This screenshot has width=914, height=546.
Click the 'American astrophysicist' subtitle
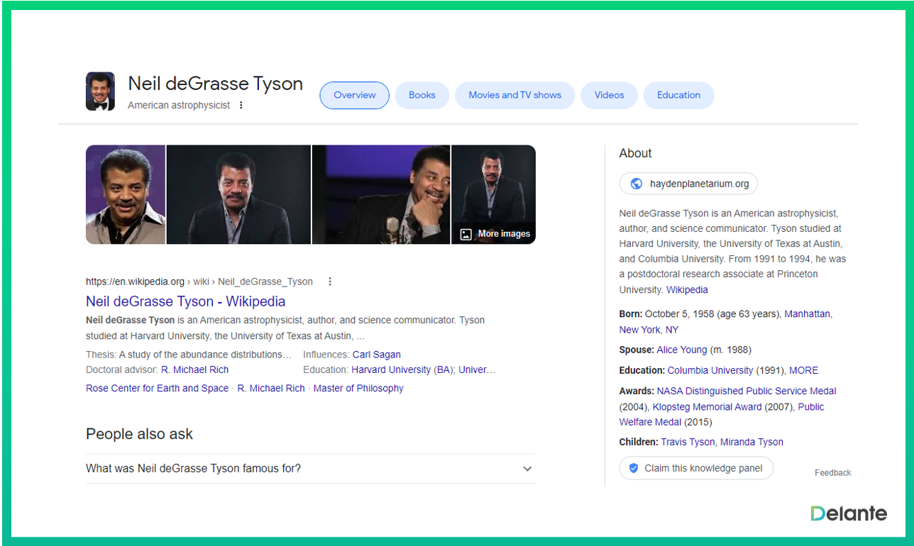[x=179, y=105]
